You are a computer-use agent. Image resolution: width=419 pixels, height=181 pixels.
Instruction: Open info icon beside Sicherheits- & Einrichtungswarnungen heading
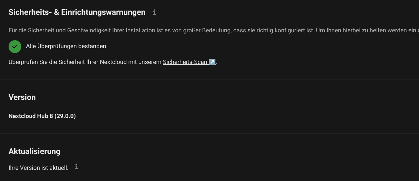(154, 12)
